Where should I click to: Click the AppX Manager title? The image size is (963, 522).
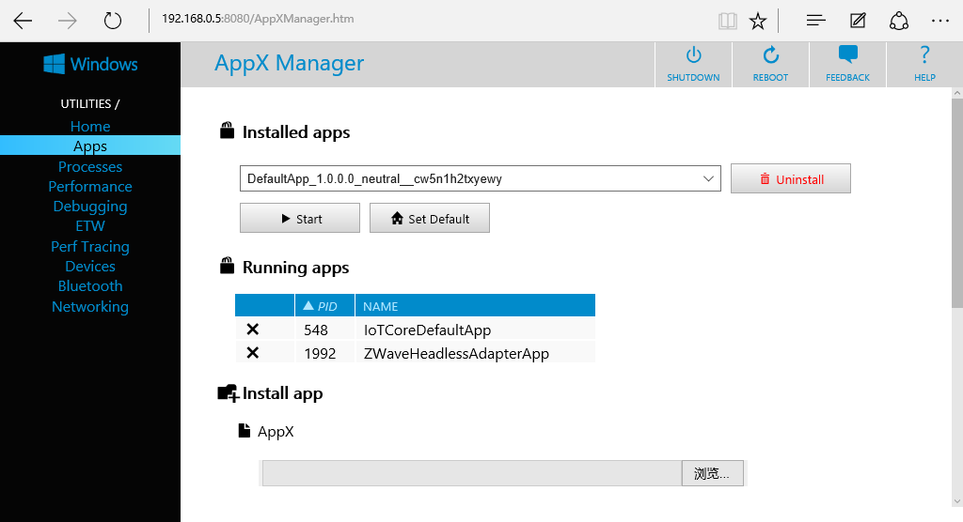(x=290, y=63)
